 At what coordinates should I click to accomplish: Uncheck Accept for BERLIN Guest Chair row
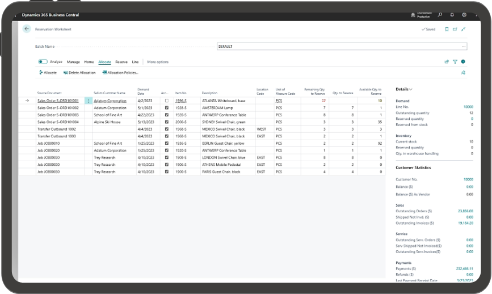click(167, 144)
